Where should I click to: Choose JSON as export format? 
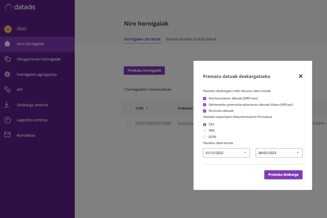coord(205,137)
